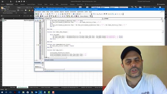The width and height of the screenshot is (167, 94).
Task: Open the Ferramentas menu in VBA editor
Action: 73,12
